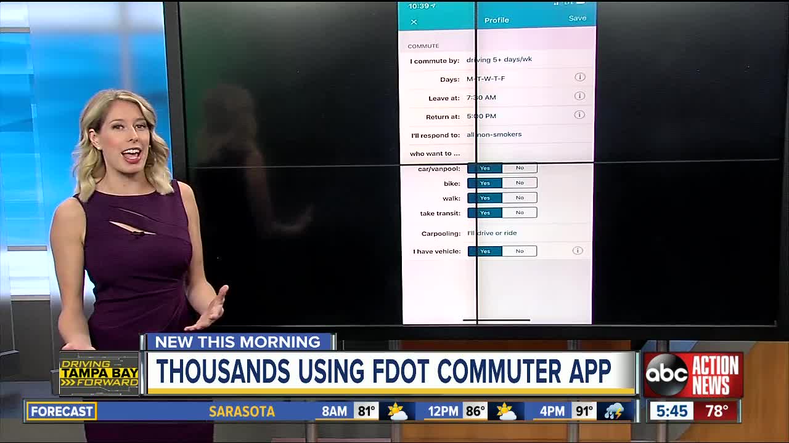This screenshot has width=789, height=443.
Task: Click the 5:45 clock display
Action: 671,410
